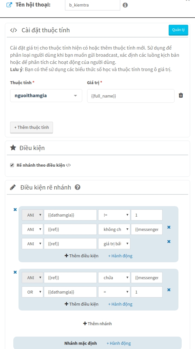Viewport: 195px width, 349px height.
Task: Open the OR logic dropdown in second branch
Action: pos(32,292)
